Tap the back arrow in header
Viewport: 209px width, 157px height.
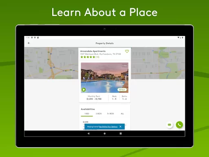[29, 43]
